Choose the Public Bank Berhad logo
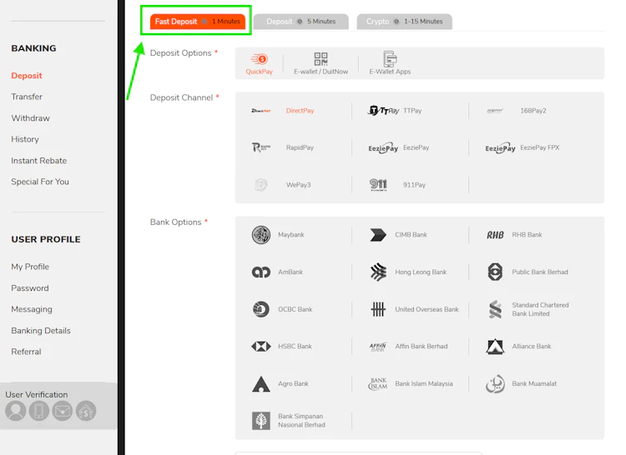 [x=495, y=272]
